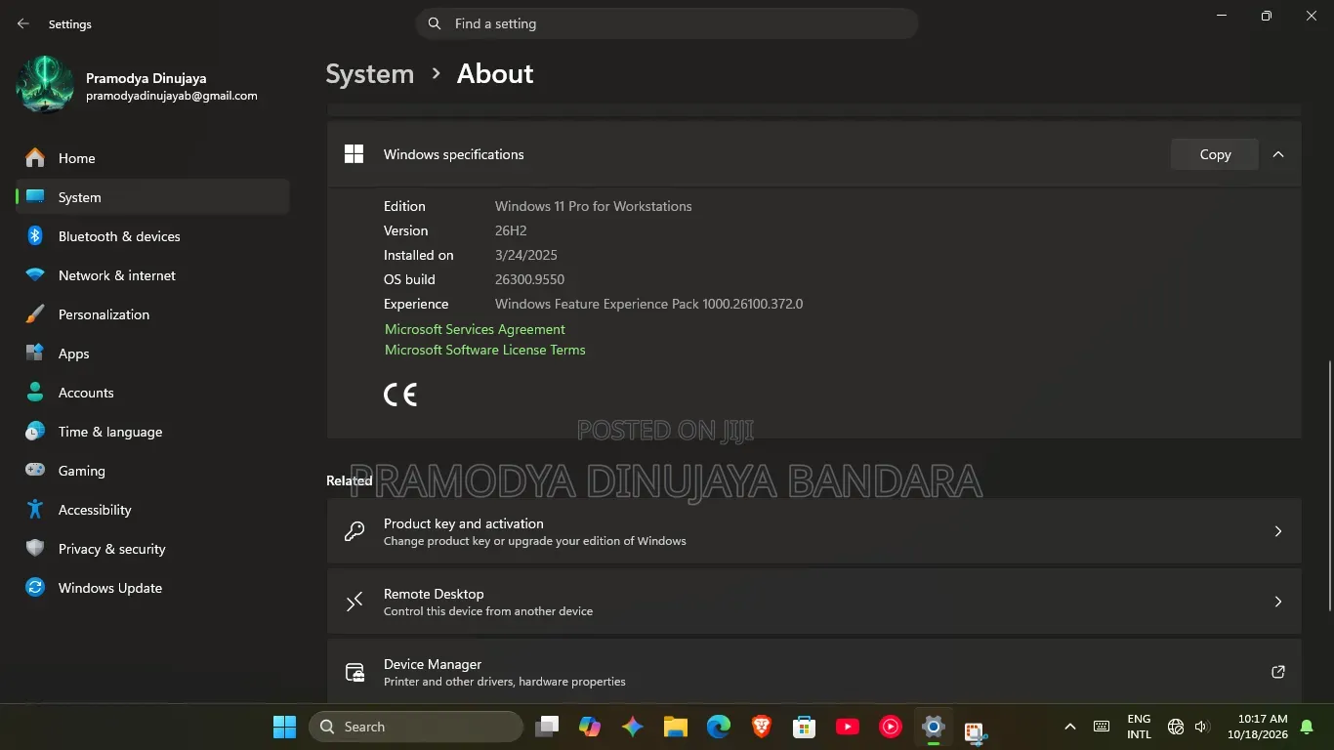Screen dimensions: 1334x750
Task: Launch Microsoft Edge from the taskbar
Action: pos(719,727)
